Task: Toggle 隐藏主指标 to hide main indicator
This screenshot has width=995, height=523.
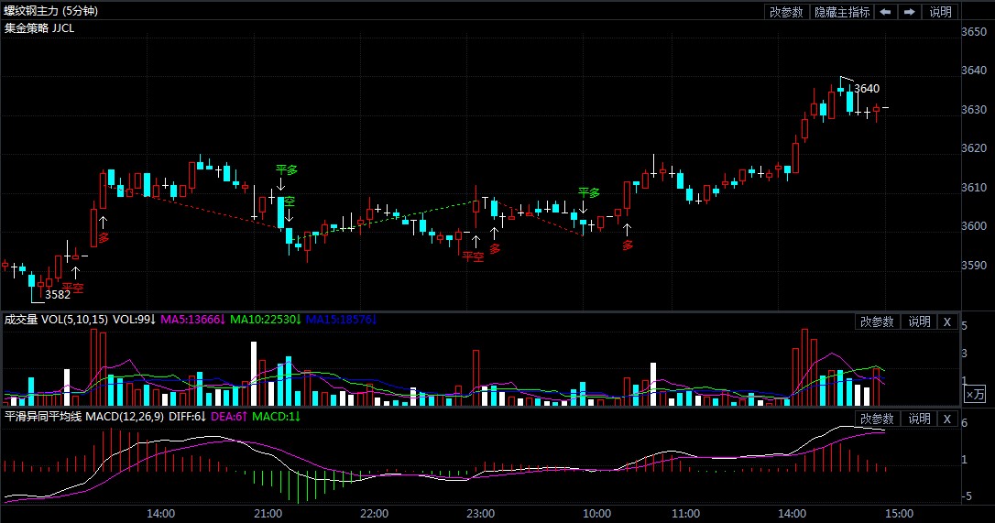Action: pos(842,12)
